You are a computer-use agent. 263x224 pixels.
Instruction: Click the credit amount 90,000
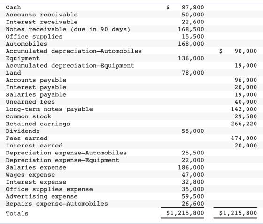click(x=246, y=51)
